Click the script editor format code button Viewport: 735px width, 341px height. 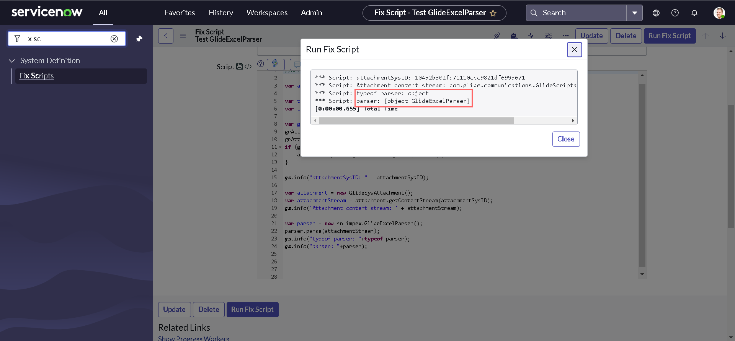point(276,64)
